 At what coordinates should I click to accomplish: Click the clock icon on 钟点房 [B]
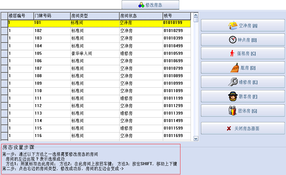click(233, 40)
